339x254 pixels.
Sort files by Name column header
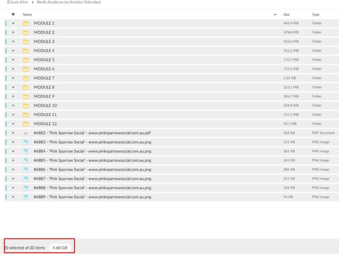tap(27, 14)
